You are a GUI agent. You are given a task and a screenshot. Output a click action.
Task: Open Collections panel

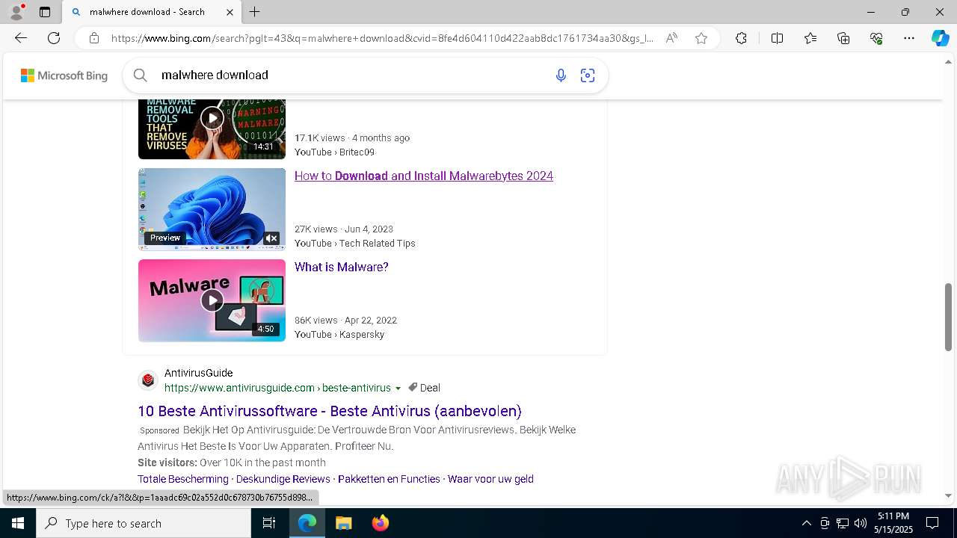coord(843,38)
